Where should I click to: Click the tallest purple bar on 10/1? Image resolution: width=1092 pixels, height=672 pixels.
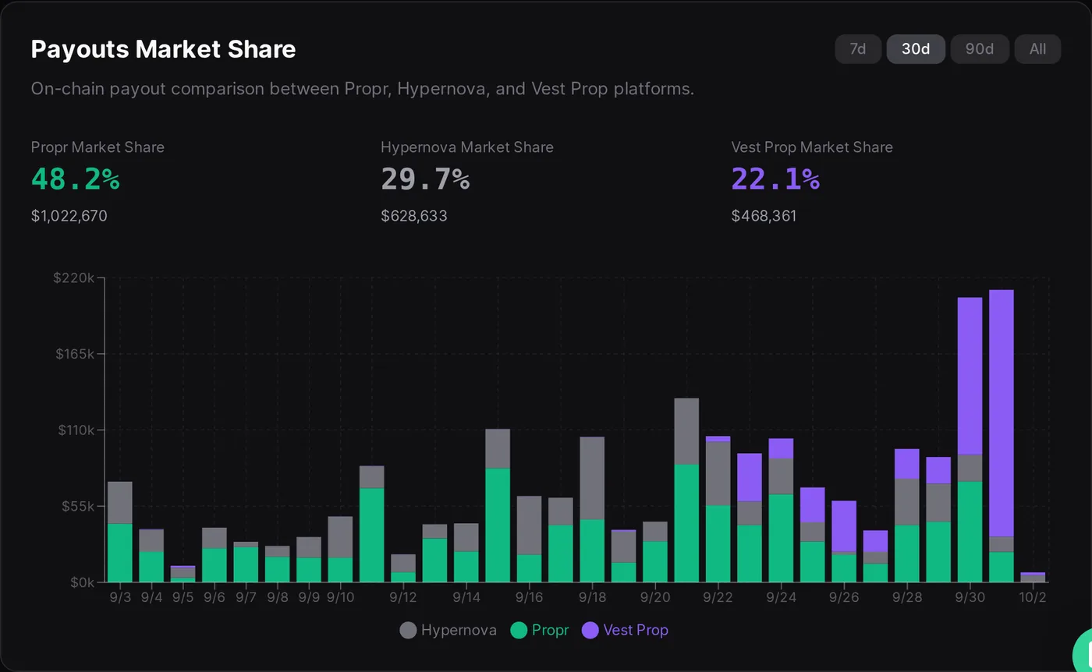pos(1002,414)
